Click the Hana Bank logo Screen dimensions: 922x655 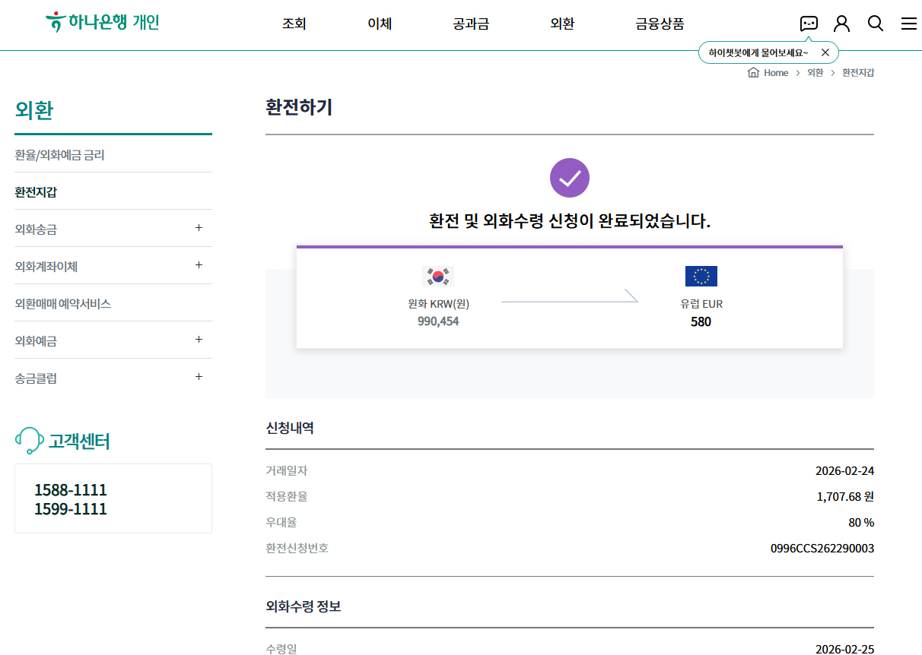[102, 22]
